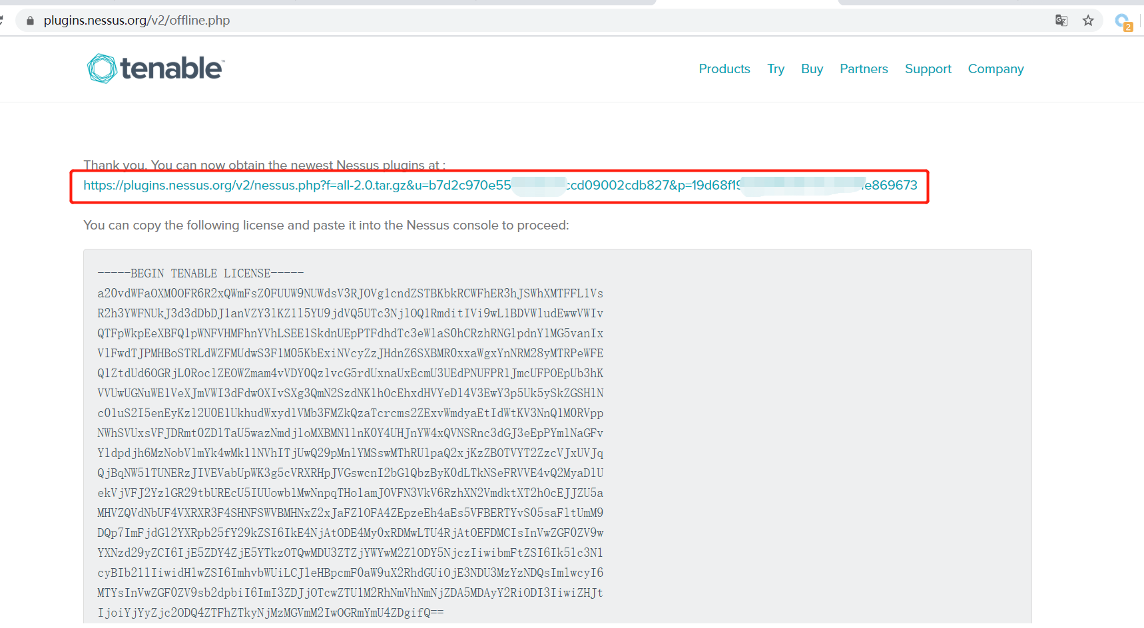Click the BEGIN TENABLE LICENSE line
The width and height of the screenshot is (1144, 628).
pos(200,273)
